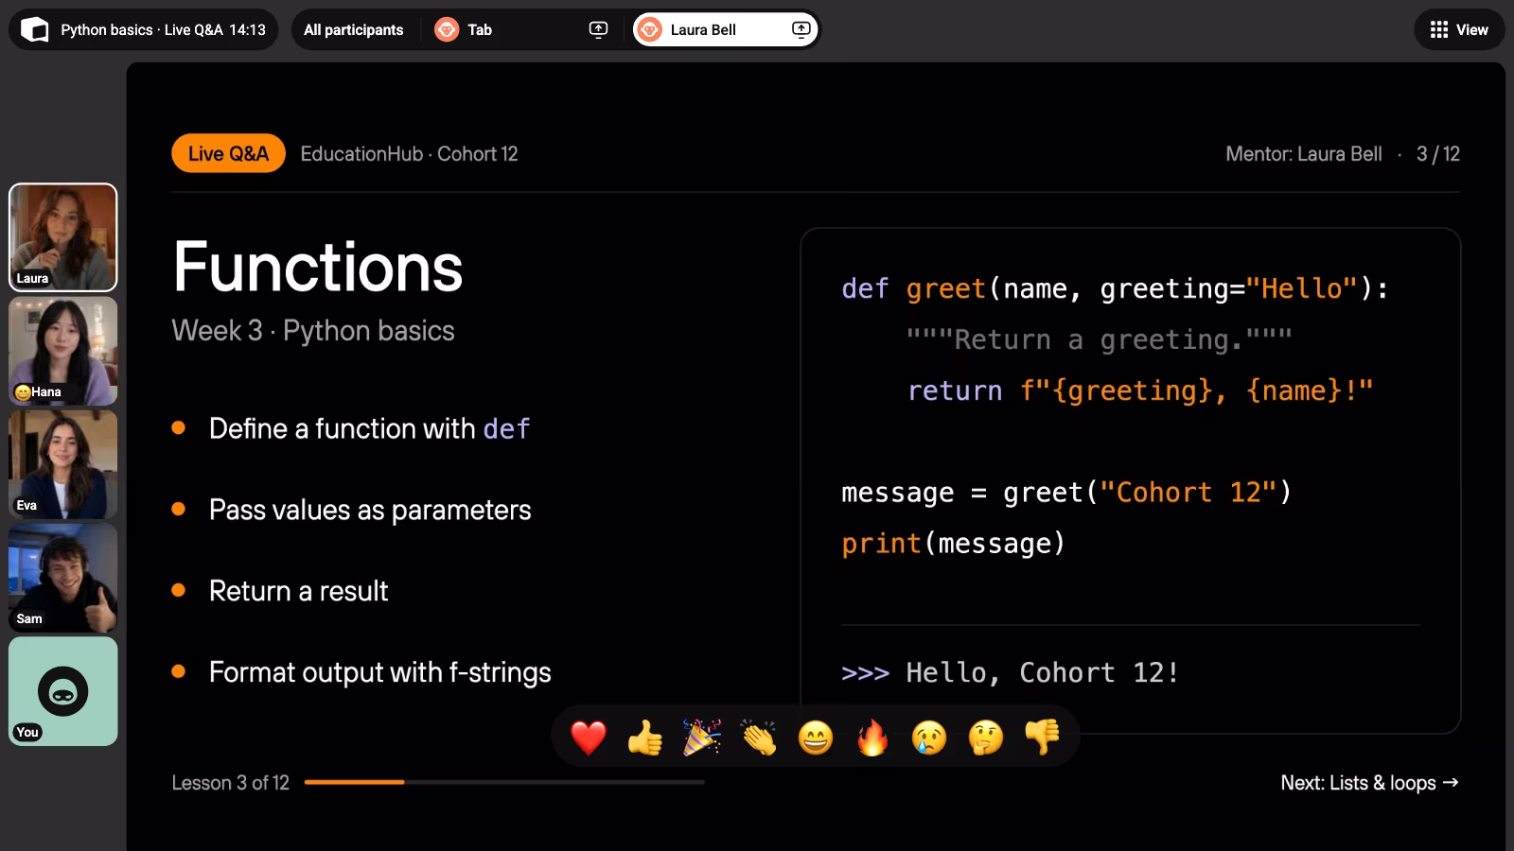Click the 'Lesson 3 of 12' label
Viewport: 1514px width, 851px height.
(x=230, y=783)
